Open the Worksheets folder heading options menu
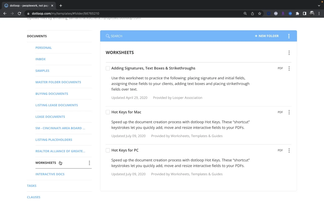 289,53
